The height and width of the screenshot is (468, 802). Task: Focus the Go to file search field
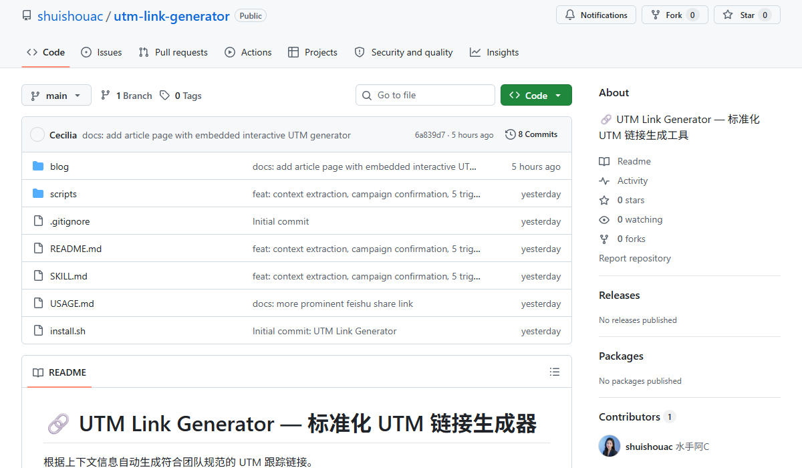pyautogui.click(x=425, y=96)
